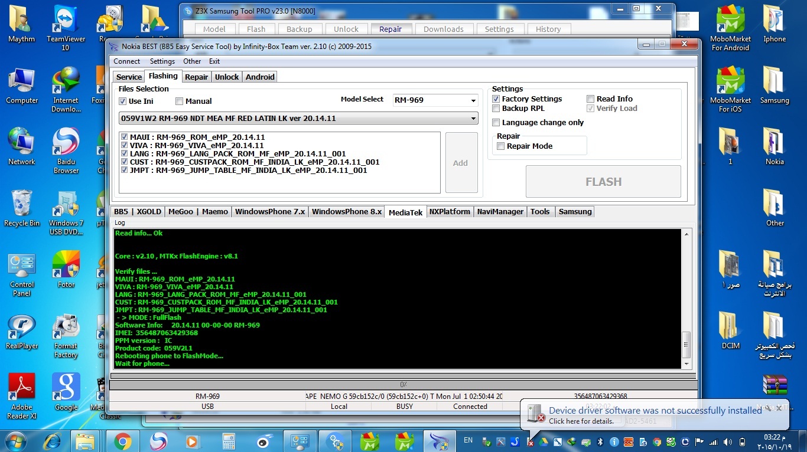807x452 pixels.
Task: Click the FLASH button
Action: click(x=603, y=182)
